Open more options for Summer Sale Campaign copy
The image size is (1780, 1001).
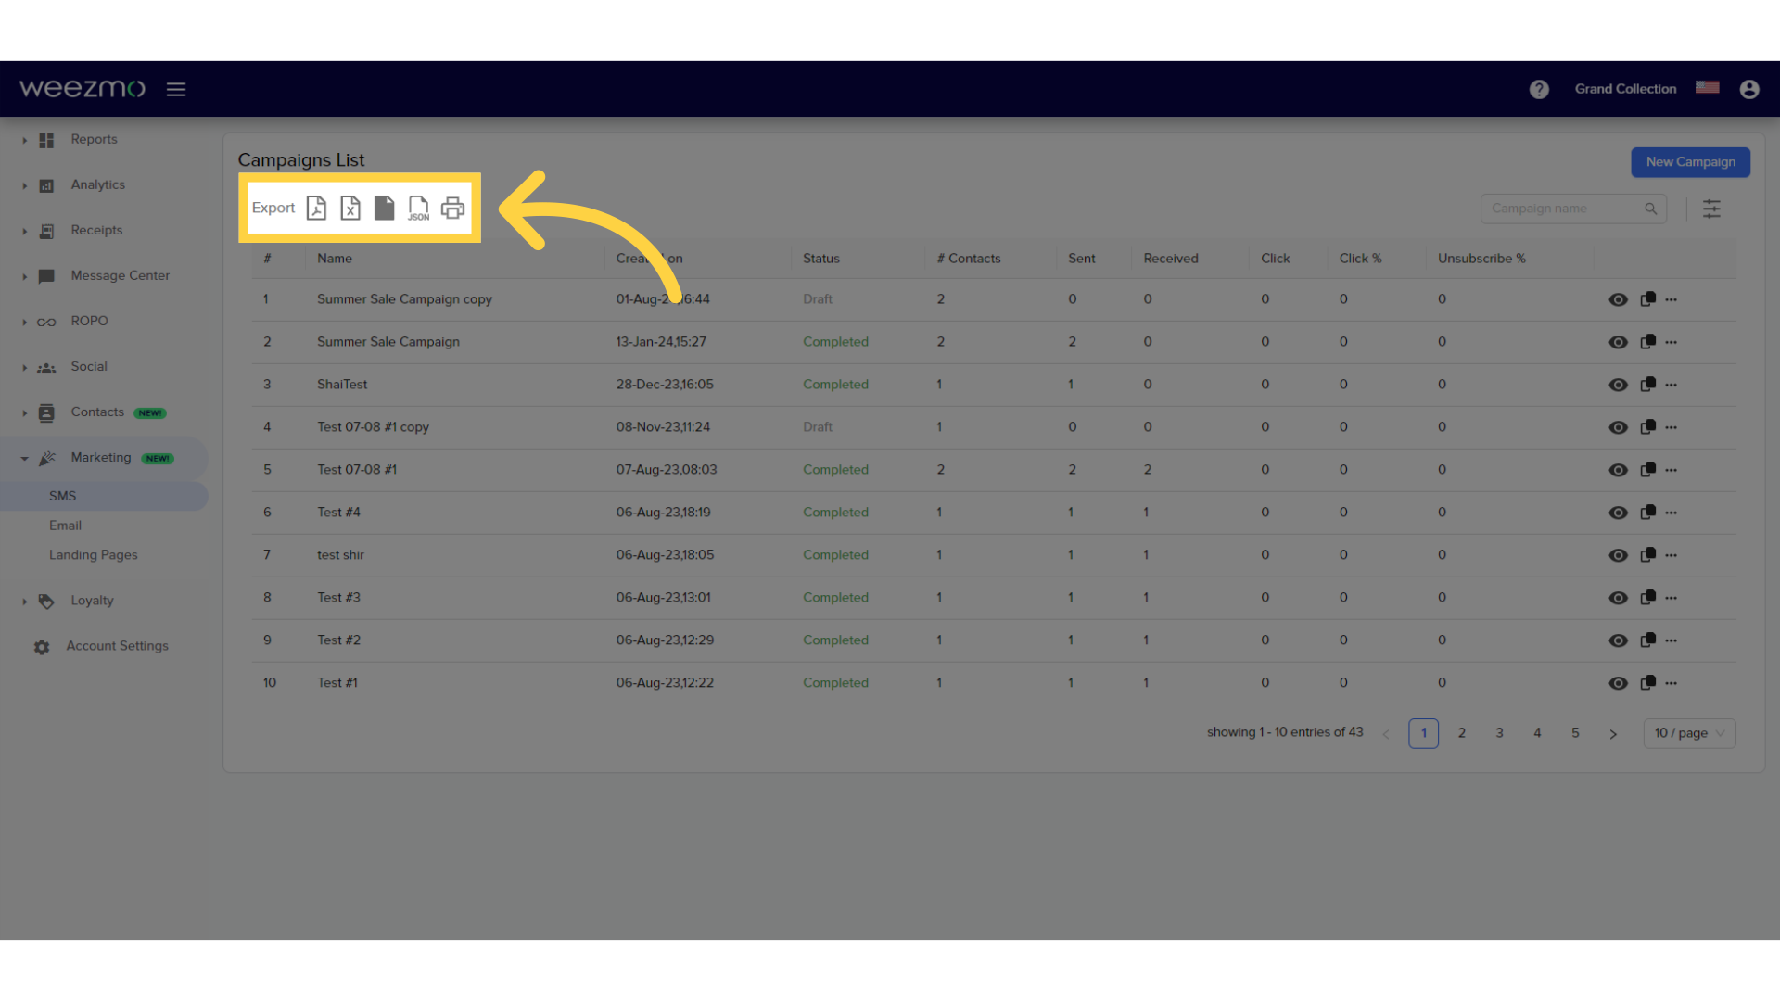(1671, 299)
